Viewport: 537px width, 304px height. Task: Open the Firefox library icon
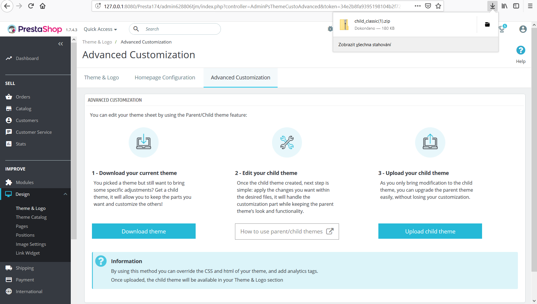[504, 6]
